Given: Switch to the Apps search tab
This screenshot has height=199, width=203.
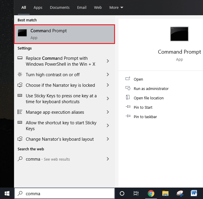Looking at the screenshot, I should [x=38, y=7].
